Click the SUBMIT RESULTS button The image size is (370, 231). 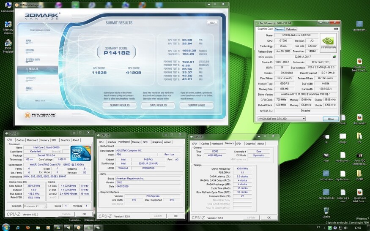pyautogui.click(x=120, y=105)
